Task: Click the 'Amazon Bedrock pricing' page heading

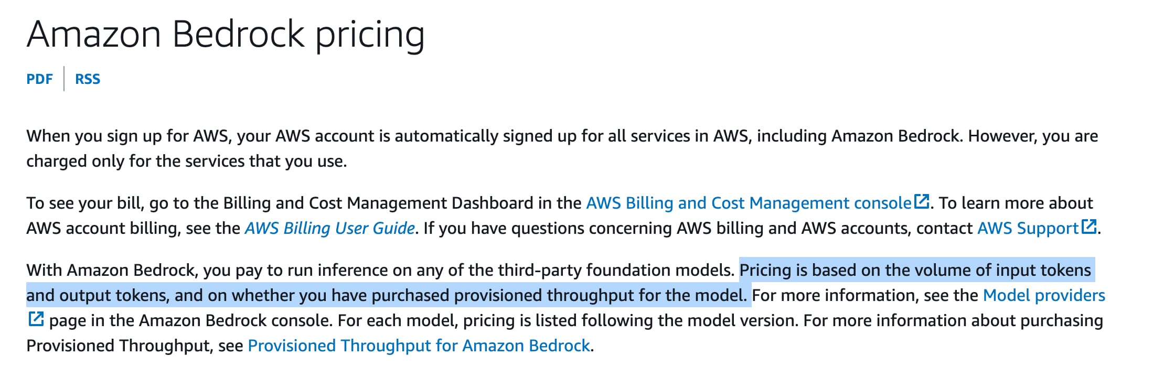Action: 226,35
